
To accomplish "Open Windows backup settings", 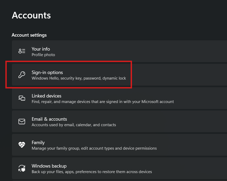I will [79, 168].
